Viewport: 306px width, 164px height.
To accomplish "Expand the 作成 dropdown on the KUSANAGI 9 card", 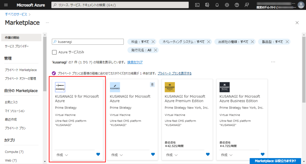I will pos(62,155).
